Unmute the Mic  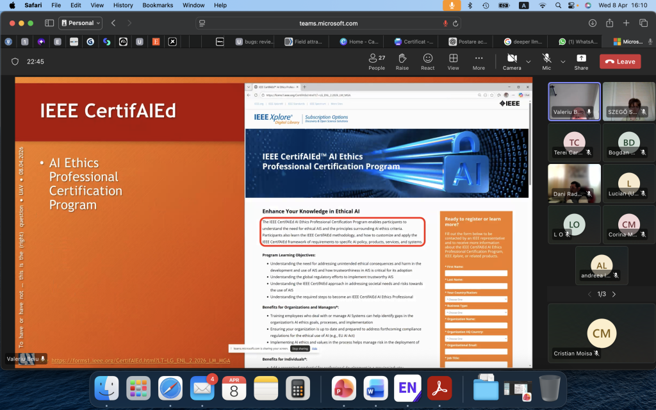click(x=546, y=61)
